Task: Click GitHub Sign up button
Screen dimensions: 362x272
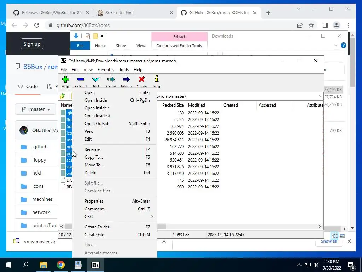Action: [32, 44]
